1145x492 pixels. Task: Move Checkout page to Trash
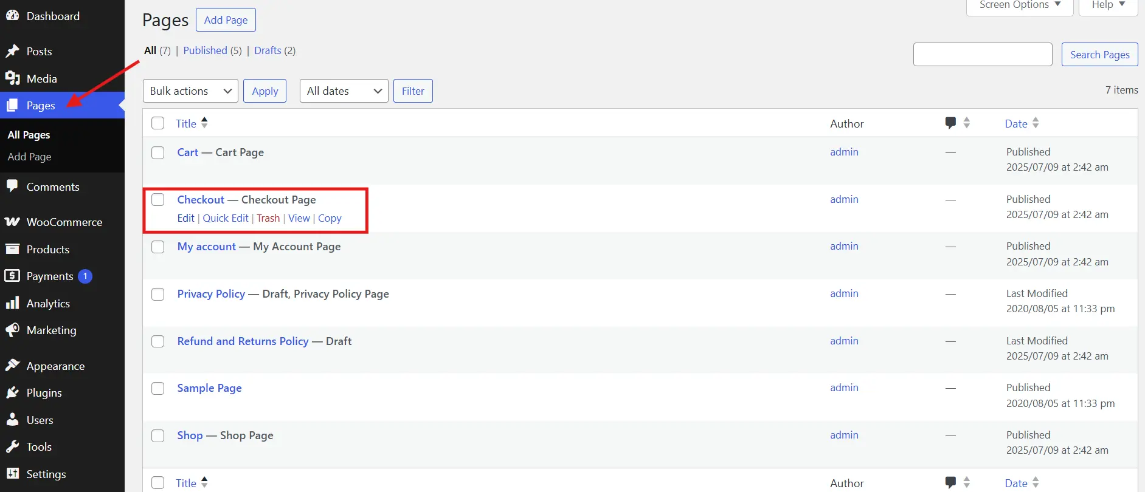(268, 218)
